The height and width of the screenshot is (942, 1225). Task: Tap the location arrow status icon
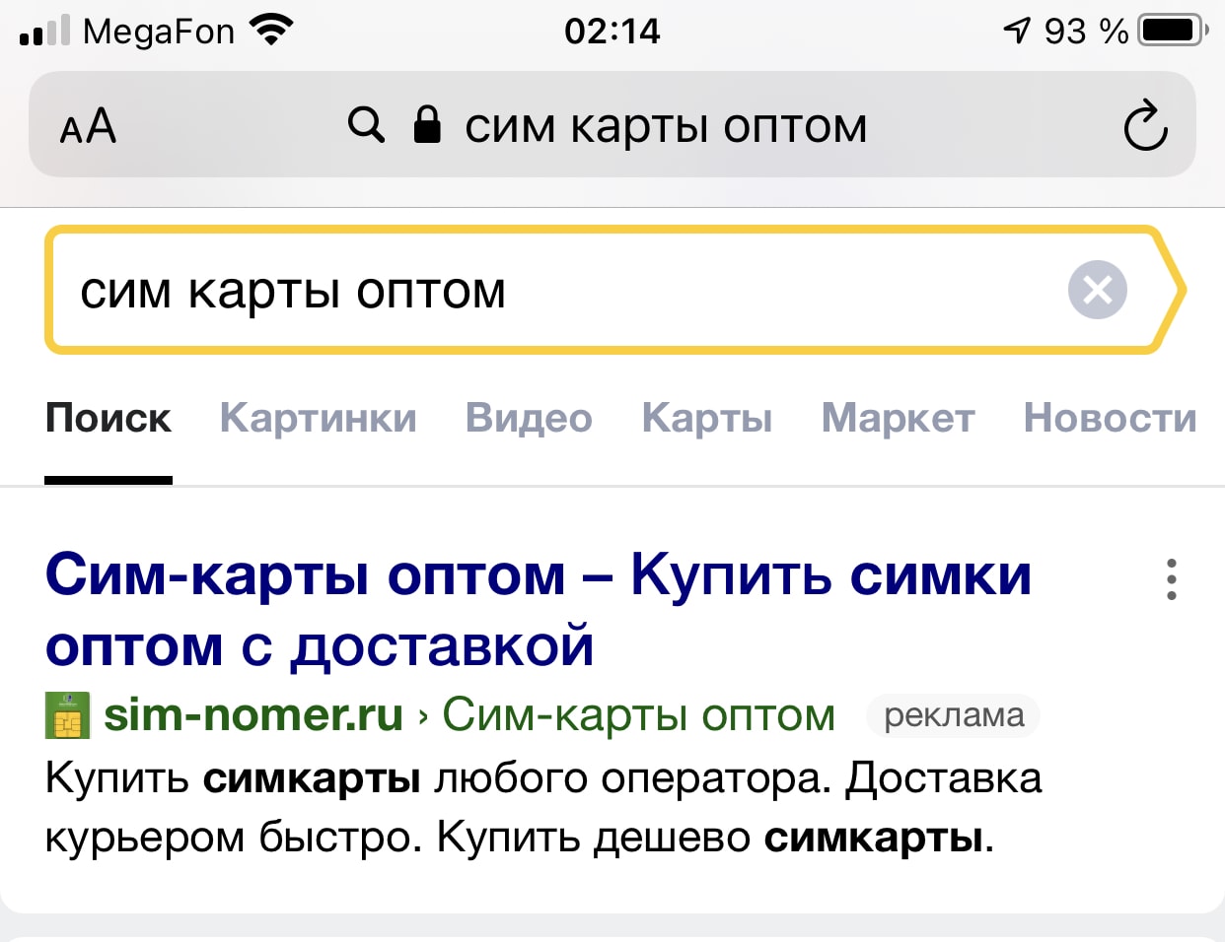1016,31
